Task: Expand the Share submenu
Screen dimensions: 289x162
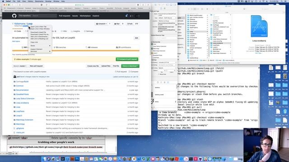Action: [x=40, y=46]
